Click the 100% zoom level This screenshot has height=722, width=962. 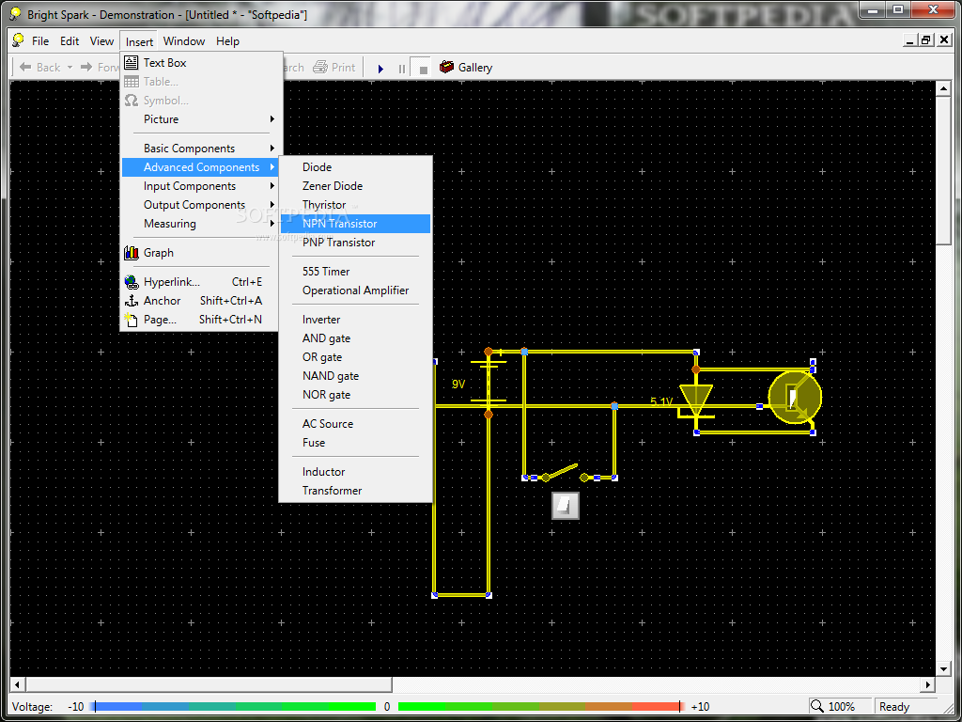841,707
